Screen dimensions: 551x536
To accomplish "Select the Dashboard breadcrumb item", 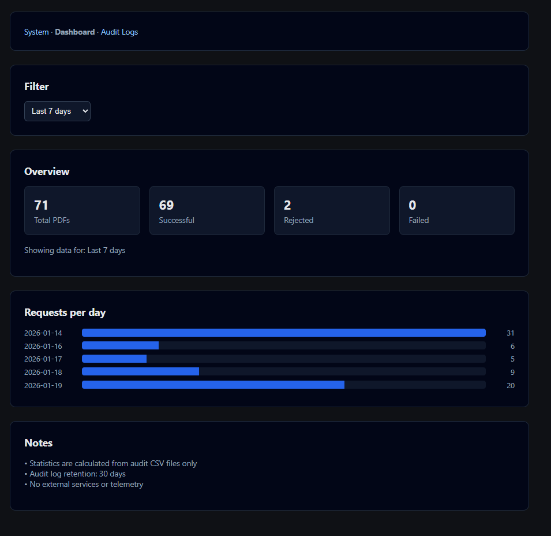I will point(74,32).
